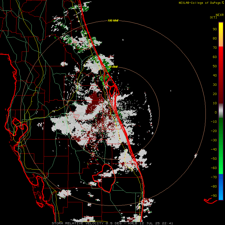Click the NEXR label above the color scale
This screenshot has width=225, height=225.
click(x=220, y=15)
